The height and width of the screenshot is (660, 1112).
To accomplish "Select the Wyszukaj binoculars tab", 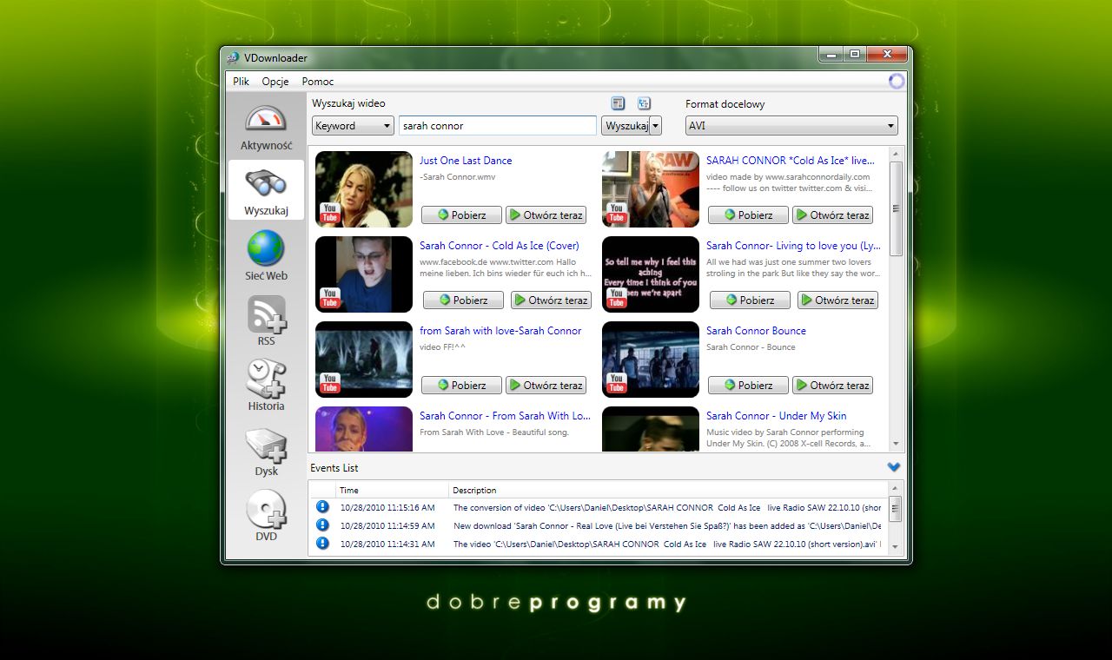I will point(266,190).
